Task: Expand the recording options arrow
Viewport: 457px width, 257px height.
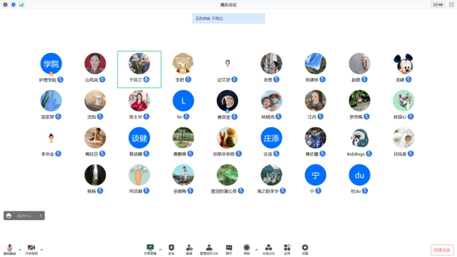Action: [257, 250]
